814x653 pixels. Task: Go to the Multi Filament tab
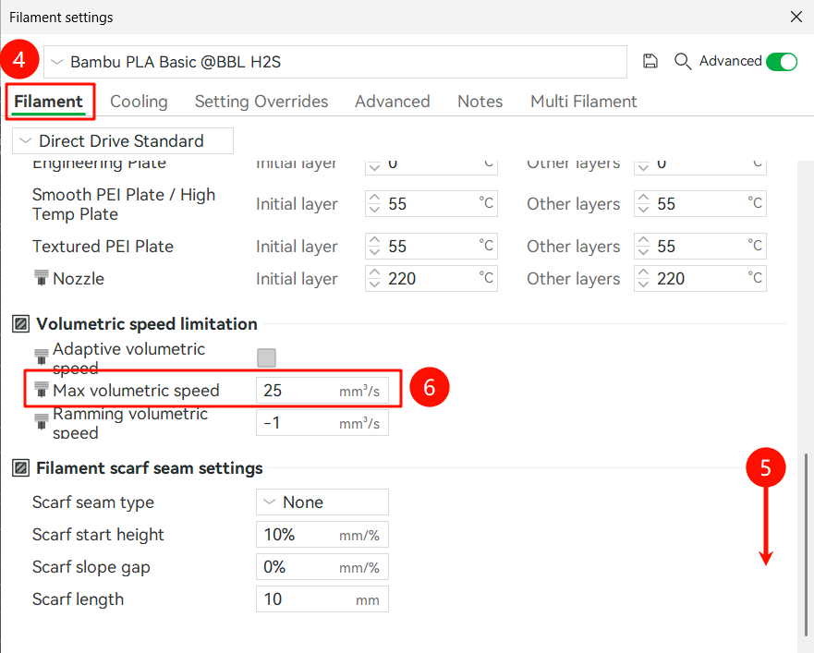click(583, 102)
